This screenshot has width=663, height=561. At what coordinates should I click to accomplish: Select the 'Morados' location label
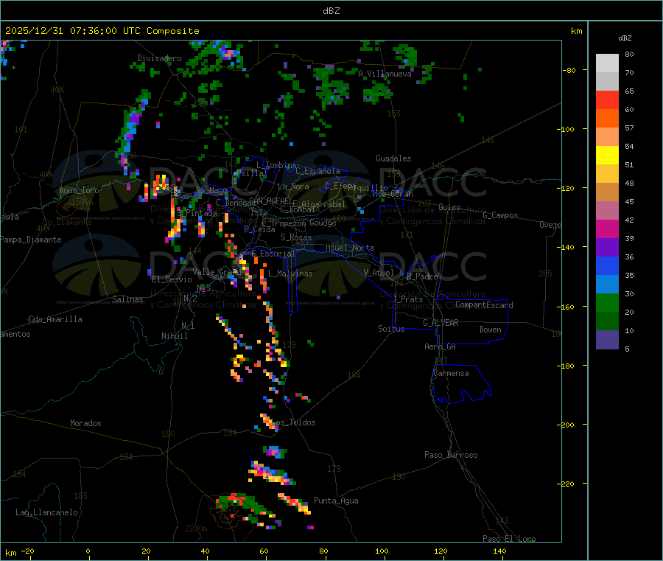[x=86, y=423]
